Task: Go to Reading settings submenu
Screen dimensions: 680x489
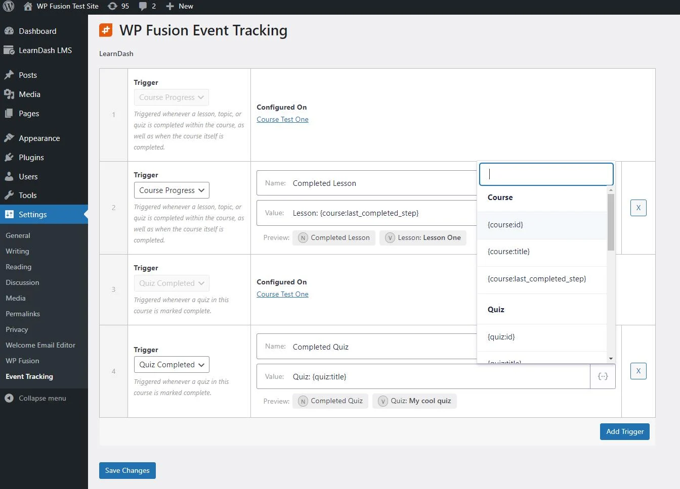Action: coord(18,267)
